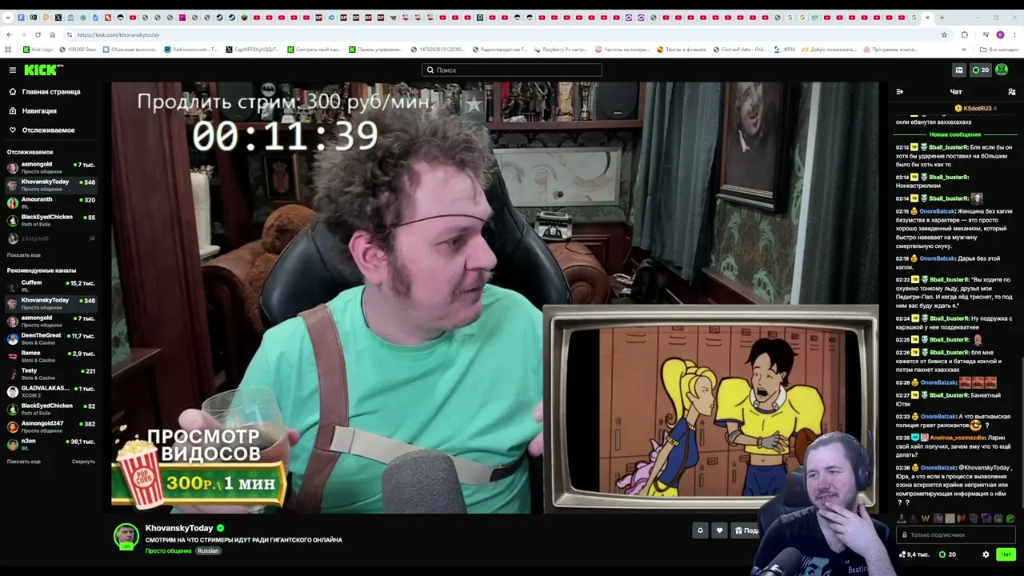This screenshot has width=1024, height=576.
Task: Open browser extensions puzzle icon
Action: (964, 34)
